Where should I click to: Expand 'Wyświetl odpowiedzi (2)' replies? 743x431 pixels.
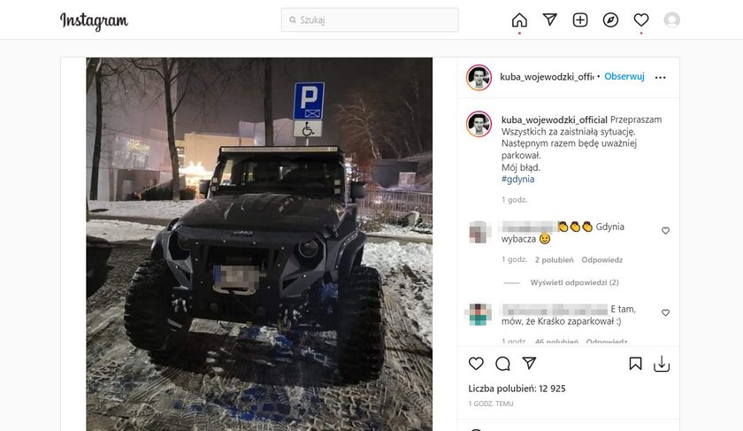(x=574, y=282)
